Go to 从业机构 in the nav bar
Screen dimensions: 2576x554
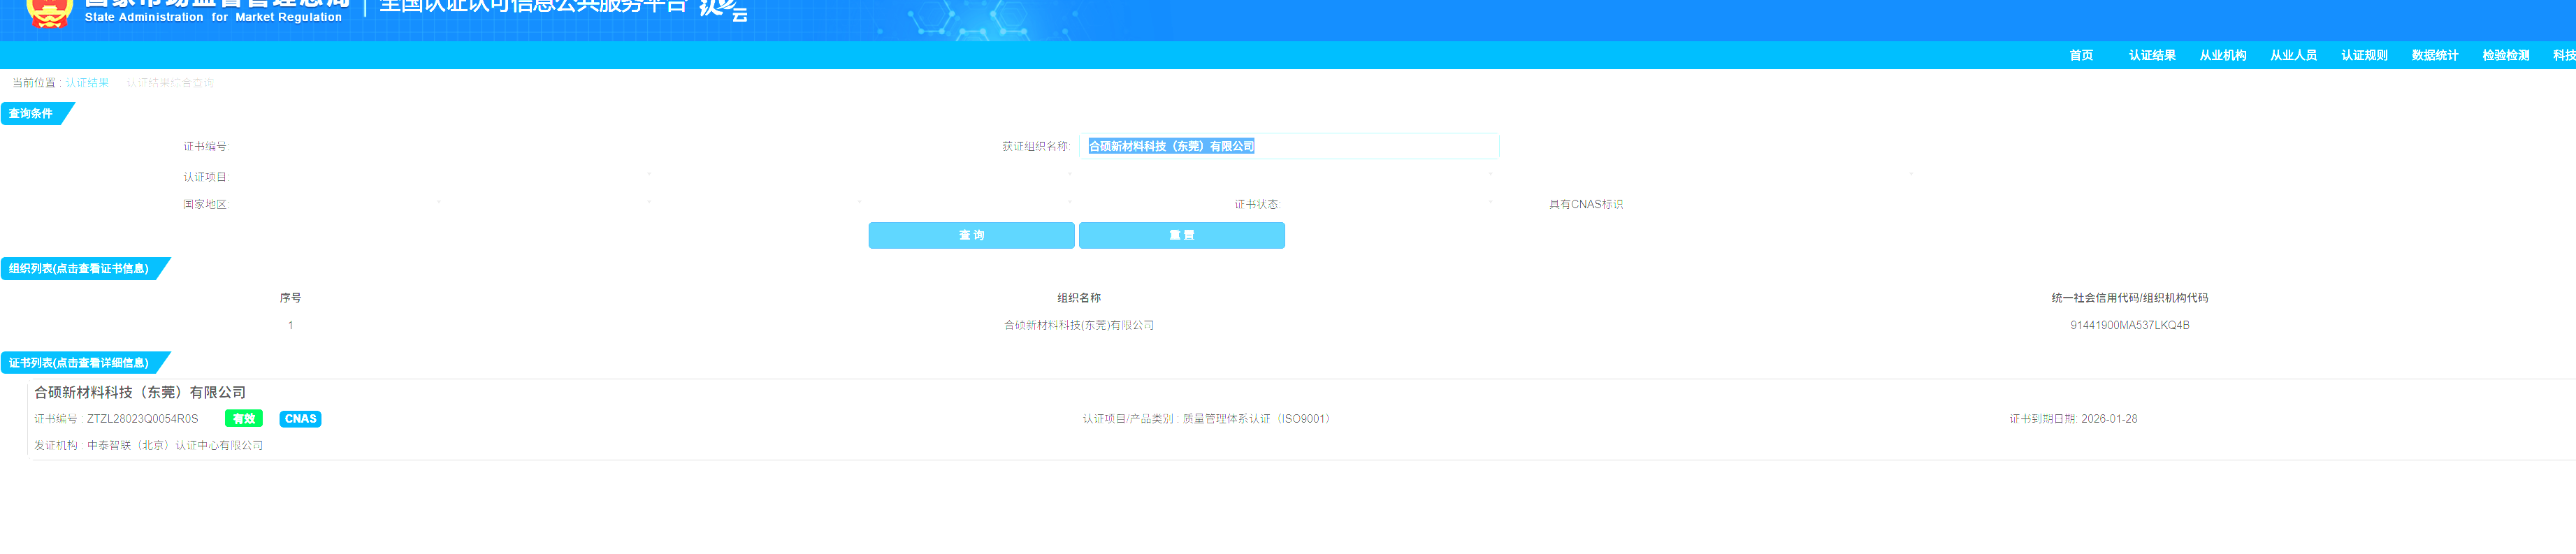(2222, 56)
